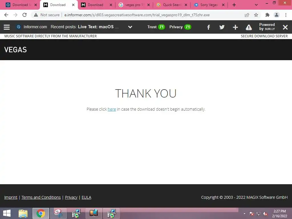Close the active Download tab
Image resolution: width=292 pixels, height=219 pixels.
coord(73,5)
